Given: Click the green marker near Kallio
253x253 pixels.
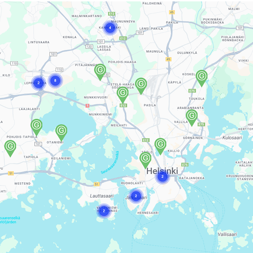Looking at the screenshot, I should click(x=160, y=143).
